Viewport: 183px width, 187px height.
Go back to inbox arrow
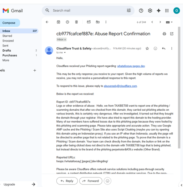[47, 22]
